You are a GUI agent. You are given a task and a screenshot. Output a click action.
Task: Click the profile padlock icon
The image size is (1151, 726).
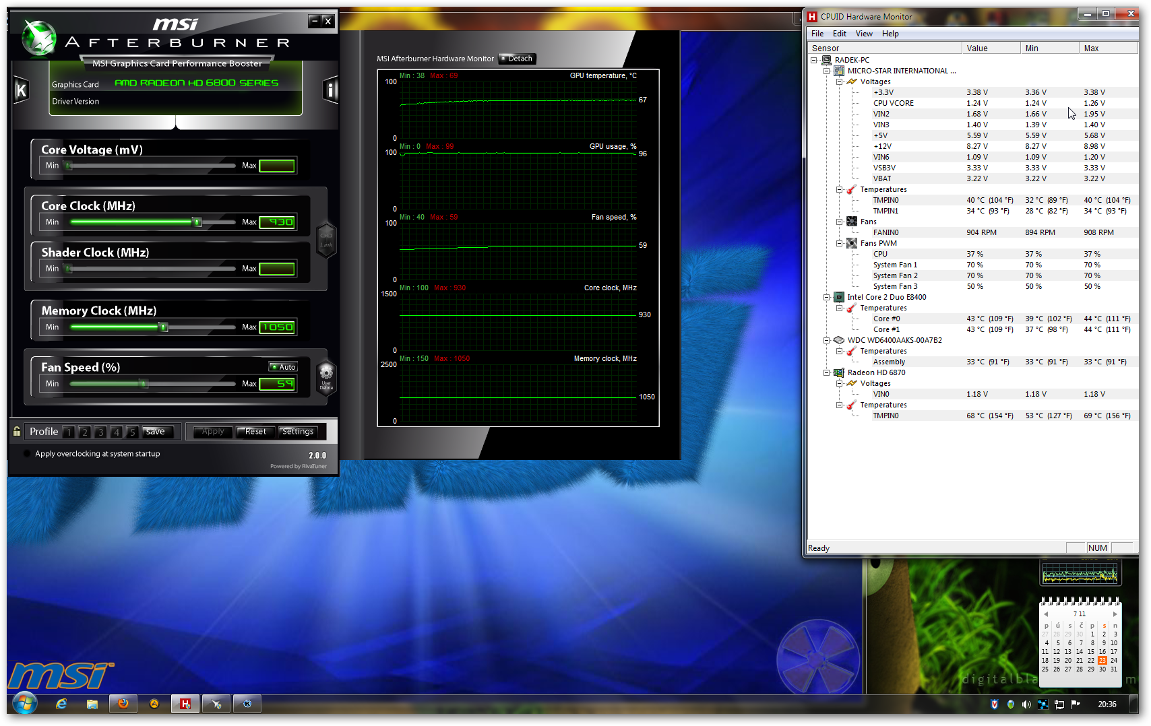point(17,432)
